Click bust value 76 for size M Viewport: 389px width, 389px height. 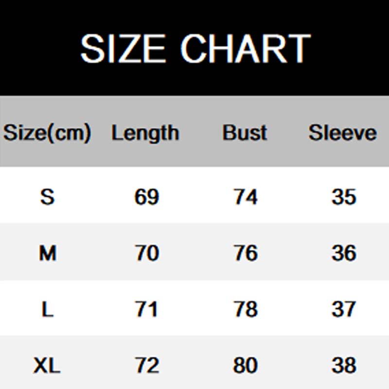246,253
